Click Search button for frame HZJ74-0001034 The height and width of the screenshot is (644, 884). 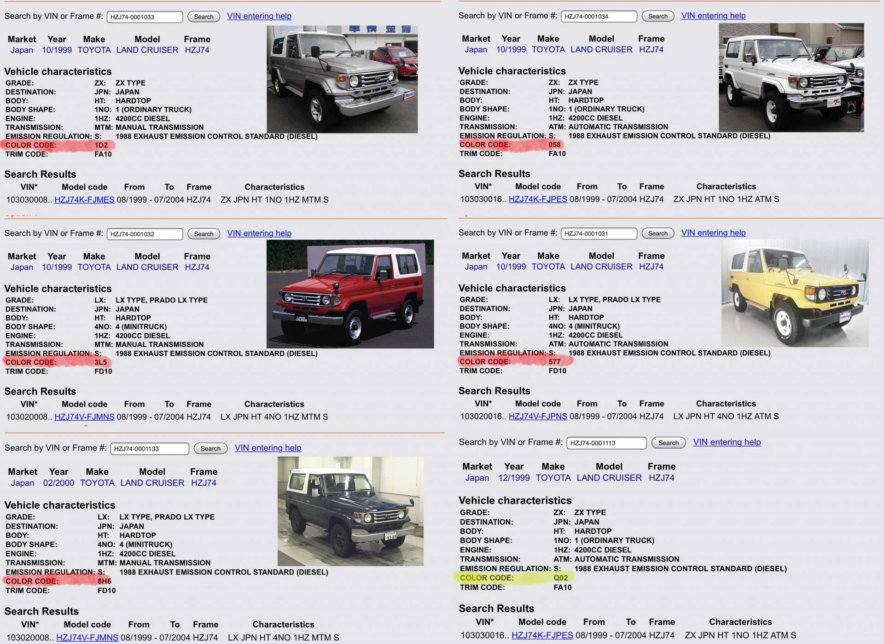[657, 16]
